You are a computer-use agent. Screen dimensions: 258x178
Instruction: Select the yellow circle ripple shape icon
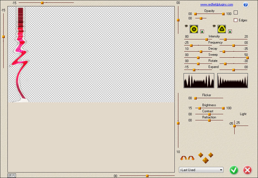194,29
